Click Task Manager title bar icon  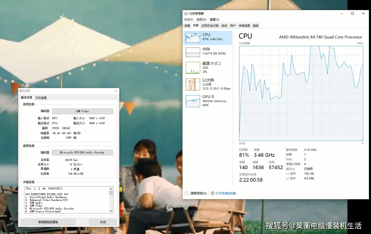pyautogui.click(x=186, y=14)
